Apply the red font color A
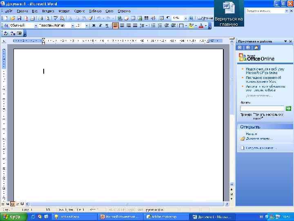This screenshot has height=221, width=294. pos(201,25)
